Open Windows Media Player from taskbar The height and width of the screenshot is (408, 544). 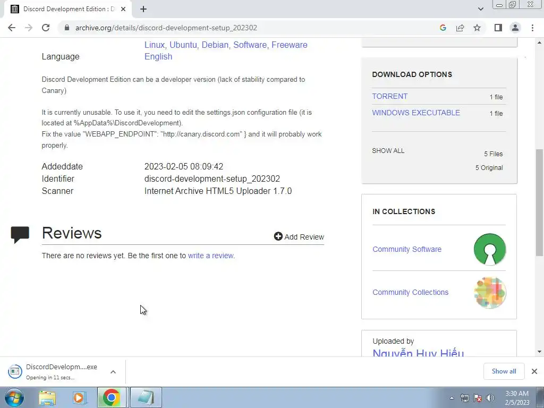click(x=80, y=397)
